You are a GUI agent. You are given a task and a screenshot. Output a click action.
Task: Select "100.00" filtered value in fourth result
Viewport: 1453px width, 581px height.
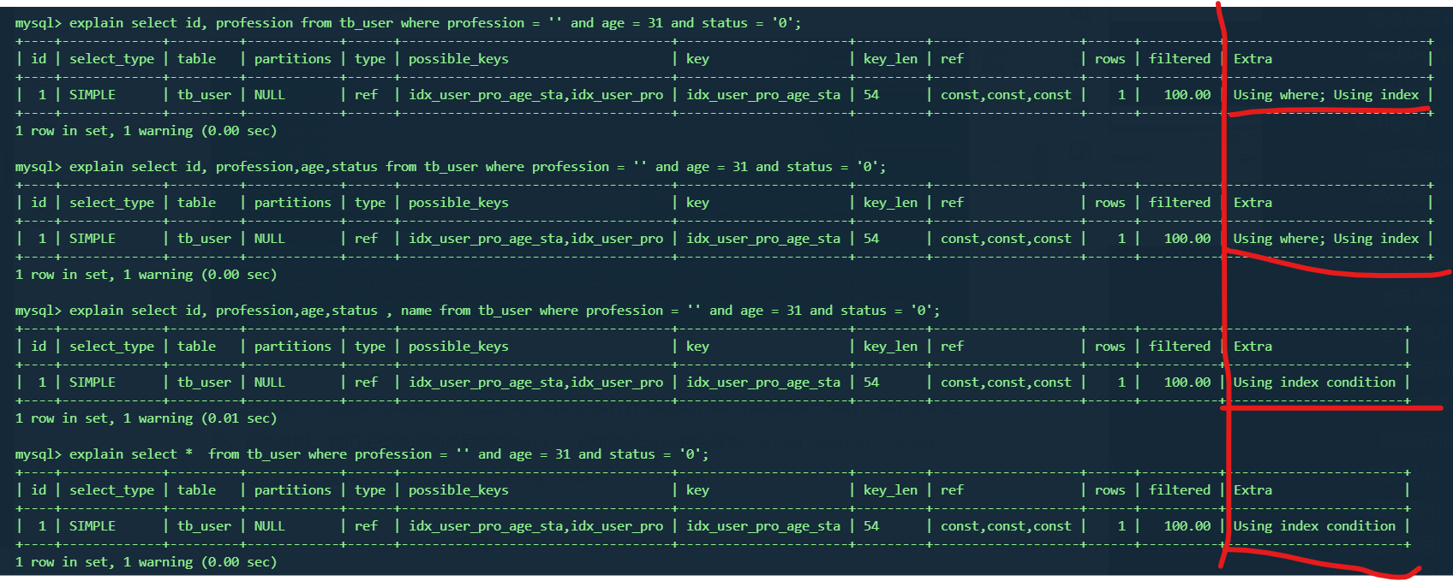coord(1187,526)
